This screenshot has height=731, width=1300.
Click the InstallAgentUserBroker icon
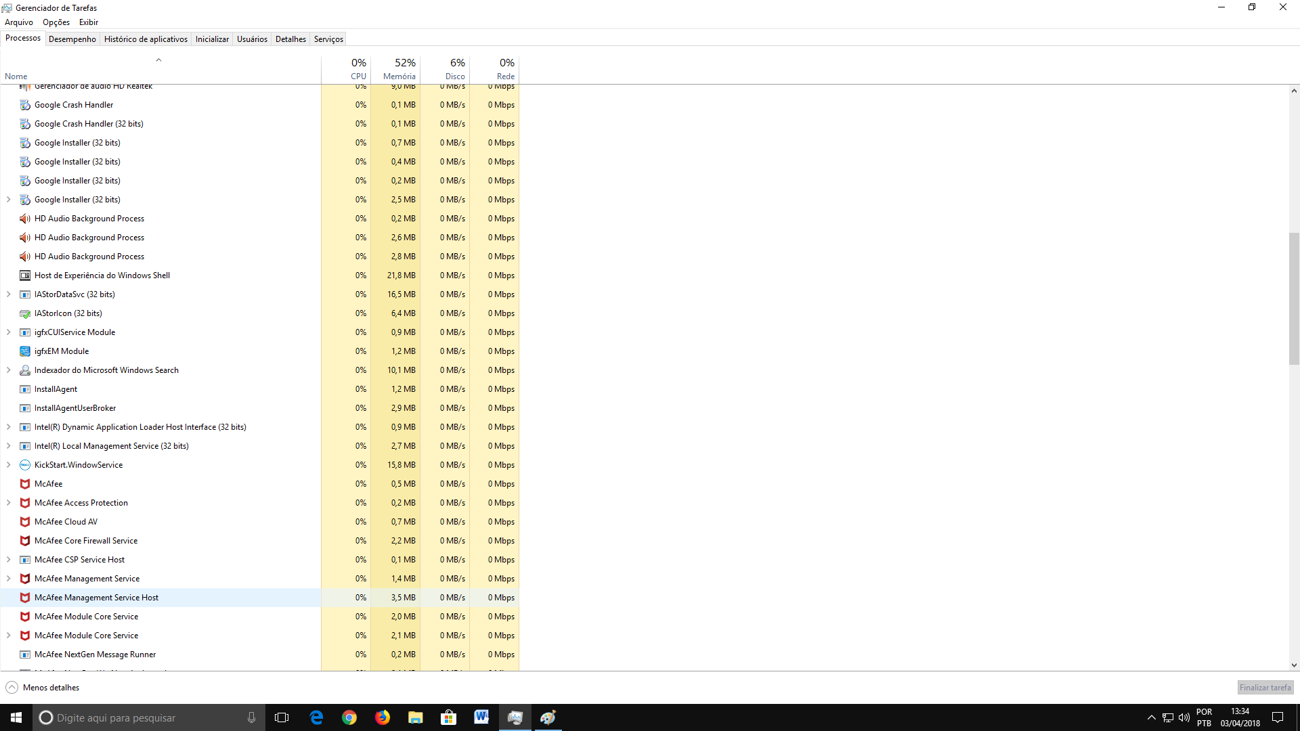click(x=25, y=408)
